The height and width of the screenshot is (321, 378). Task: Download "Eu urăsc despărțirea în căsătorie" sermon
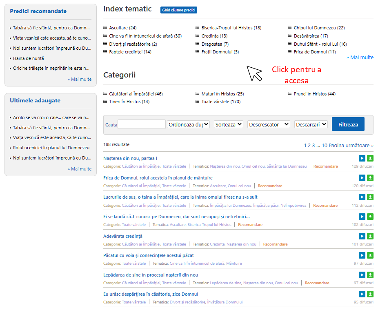point(370,294)
